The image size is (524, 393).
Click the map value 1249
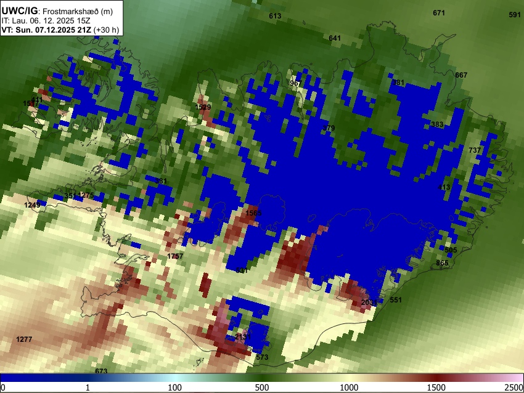coord(32,205)
